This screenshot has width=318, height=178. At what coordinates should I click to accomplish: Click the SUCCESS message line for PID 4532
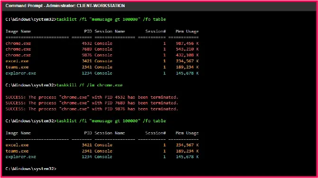91,97
